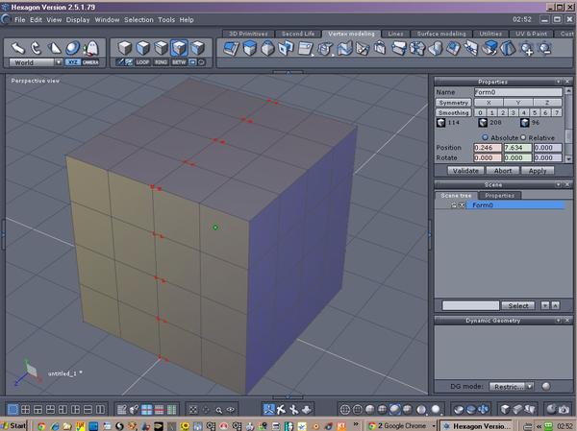Switch to Select Edges mode cube

click(161, 48)
